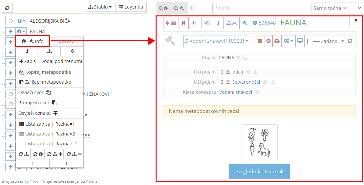
Task: Click the info 506648 button
Action: [265, 23]
